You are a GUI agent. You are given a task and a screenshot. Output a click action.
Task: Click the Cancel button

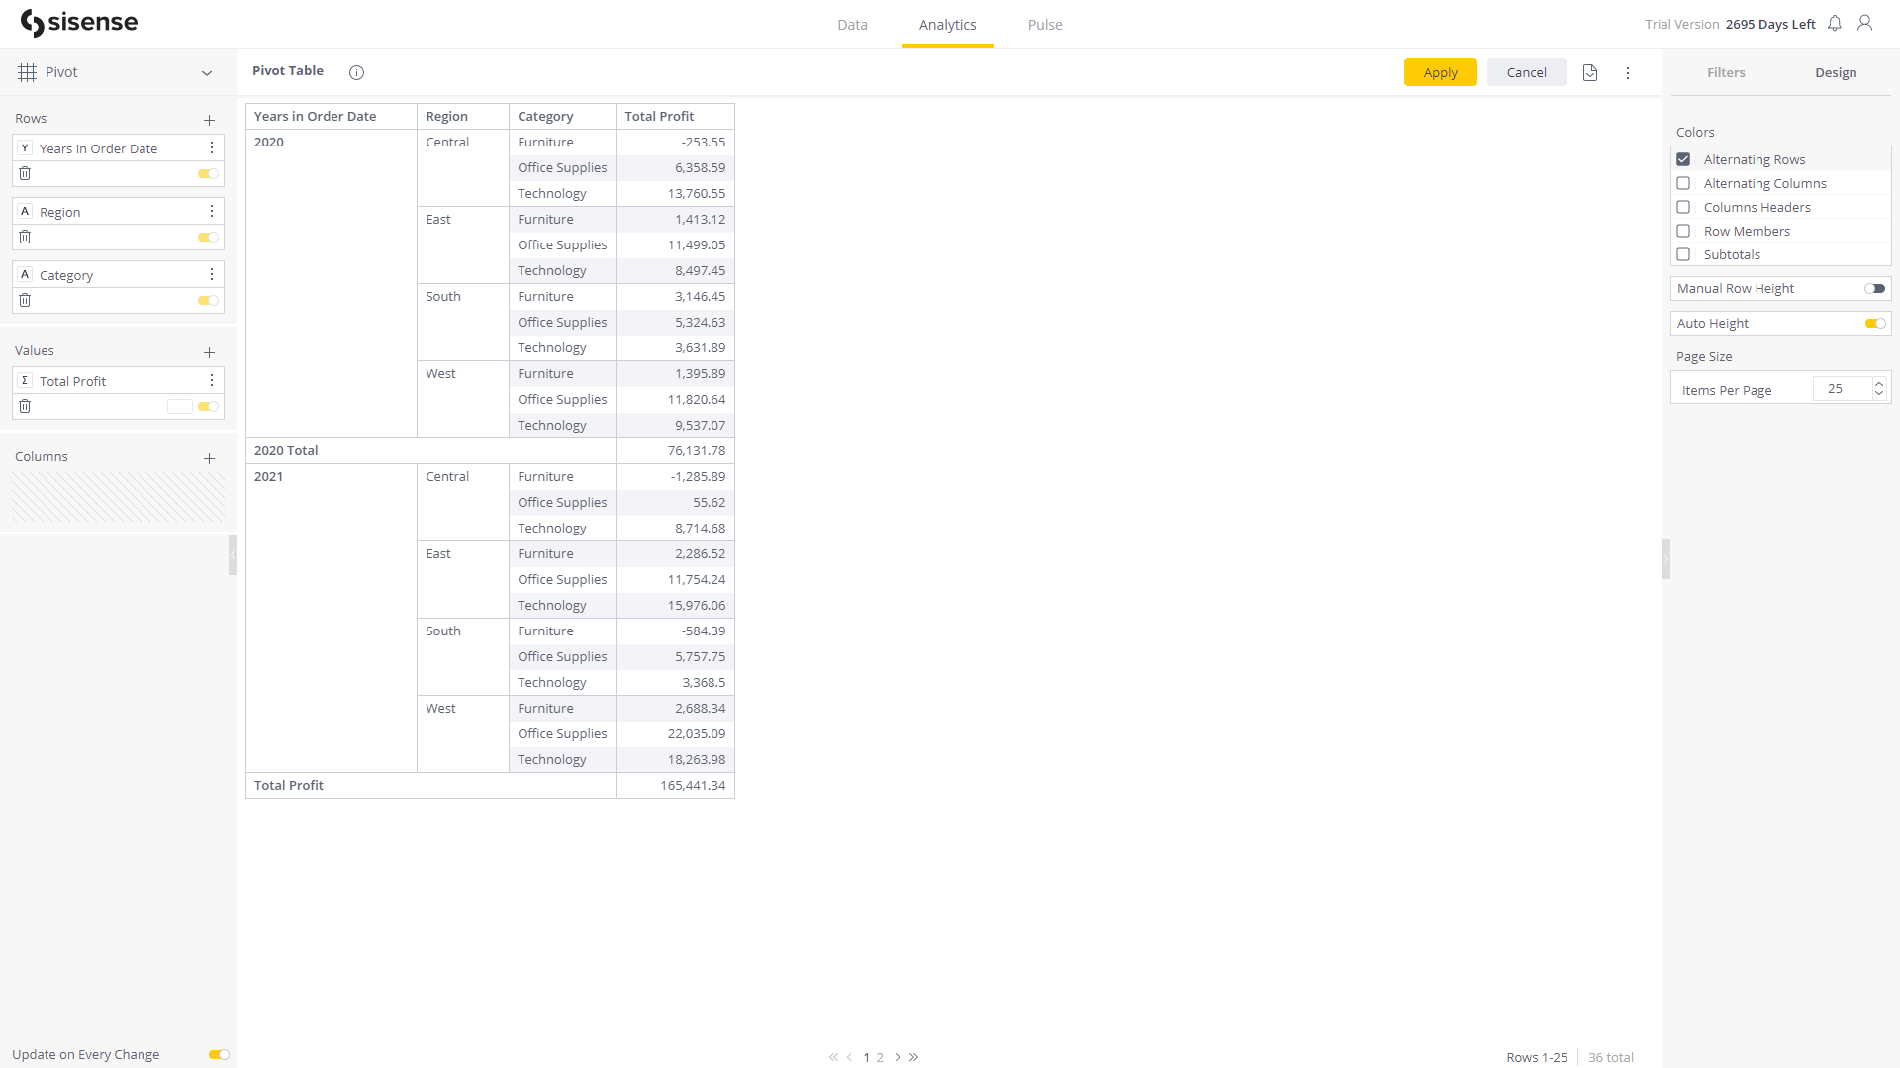tap(1526, 72)
